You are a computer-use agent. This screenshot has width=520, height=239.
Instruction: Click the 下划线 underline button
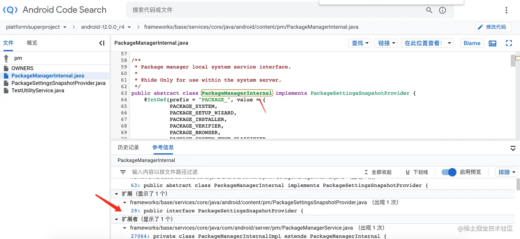(417, 172)
